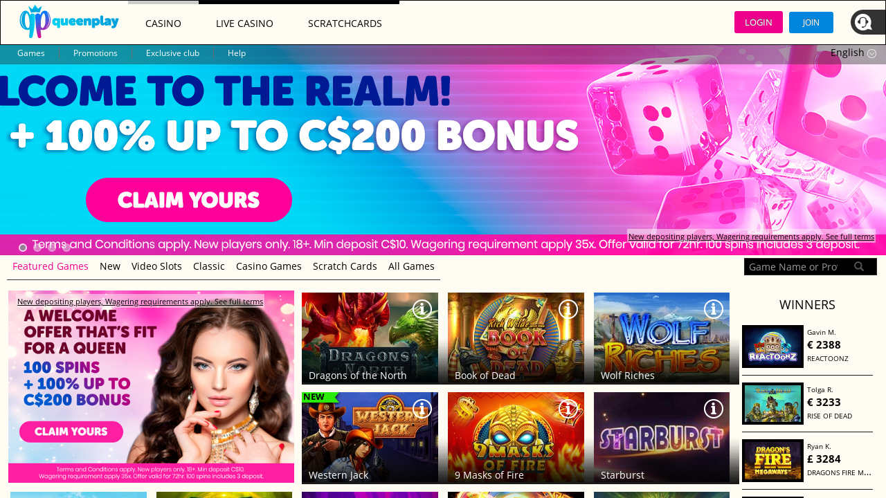The height and width of the screenshot is (498, 886).
Task: Open info icon on Dragons of the North
Action: click(422, 309)
